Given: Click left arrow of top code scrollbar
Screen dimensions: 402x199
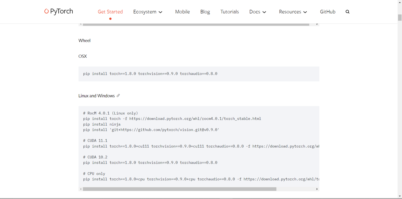Looking at the screenshot, I should click(x=81, y=24).
